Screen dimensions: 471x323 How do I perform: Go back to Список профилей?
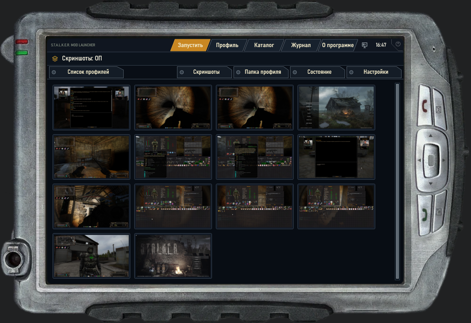[86, 72]
